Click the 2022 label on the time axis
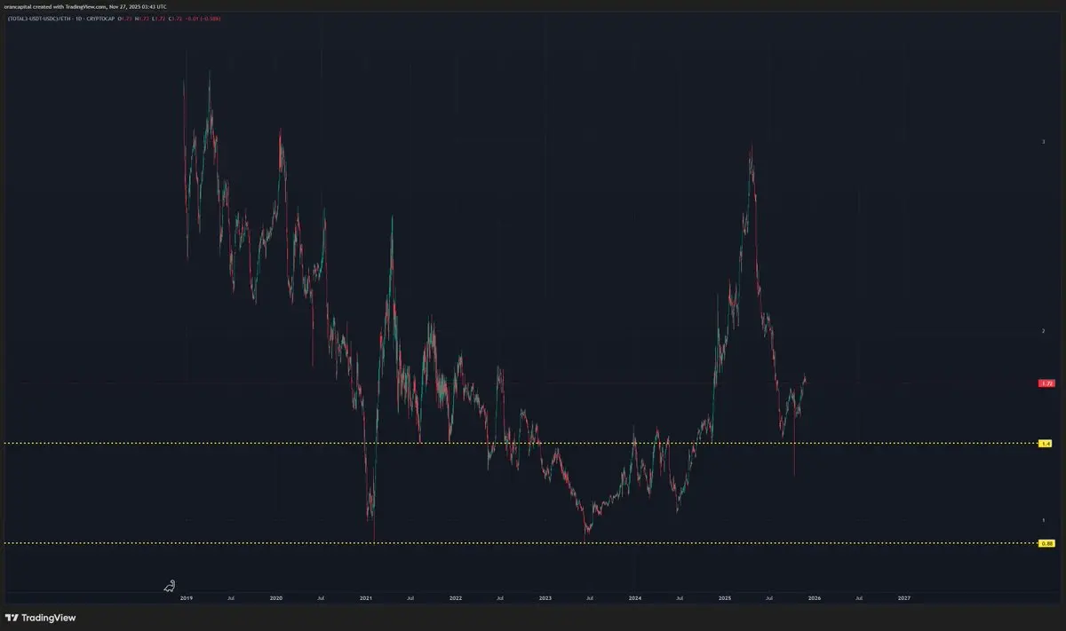The image size is (1066, 631). click(x=456, y=598)
